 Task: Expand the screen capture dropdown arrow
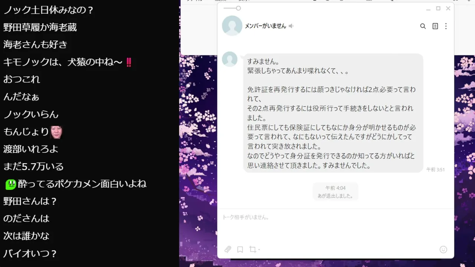[259, 250]
